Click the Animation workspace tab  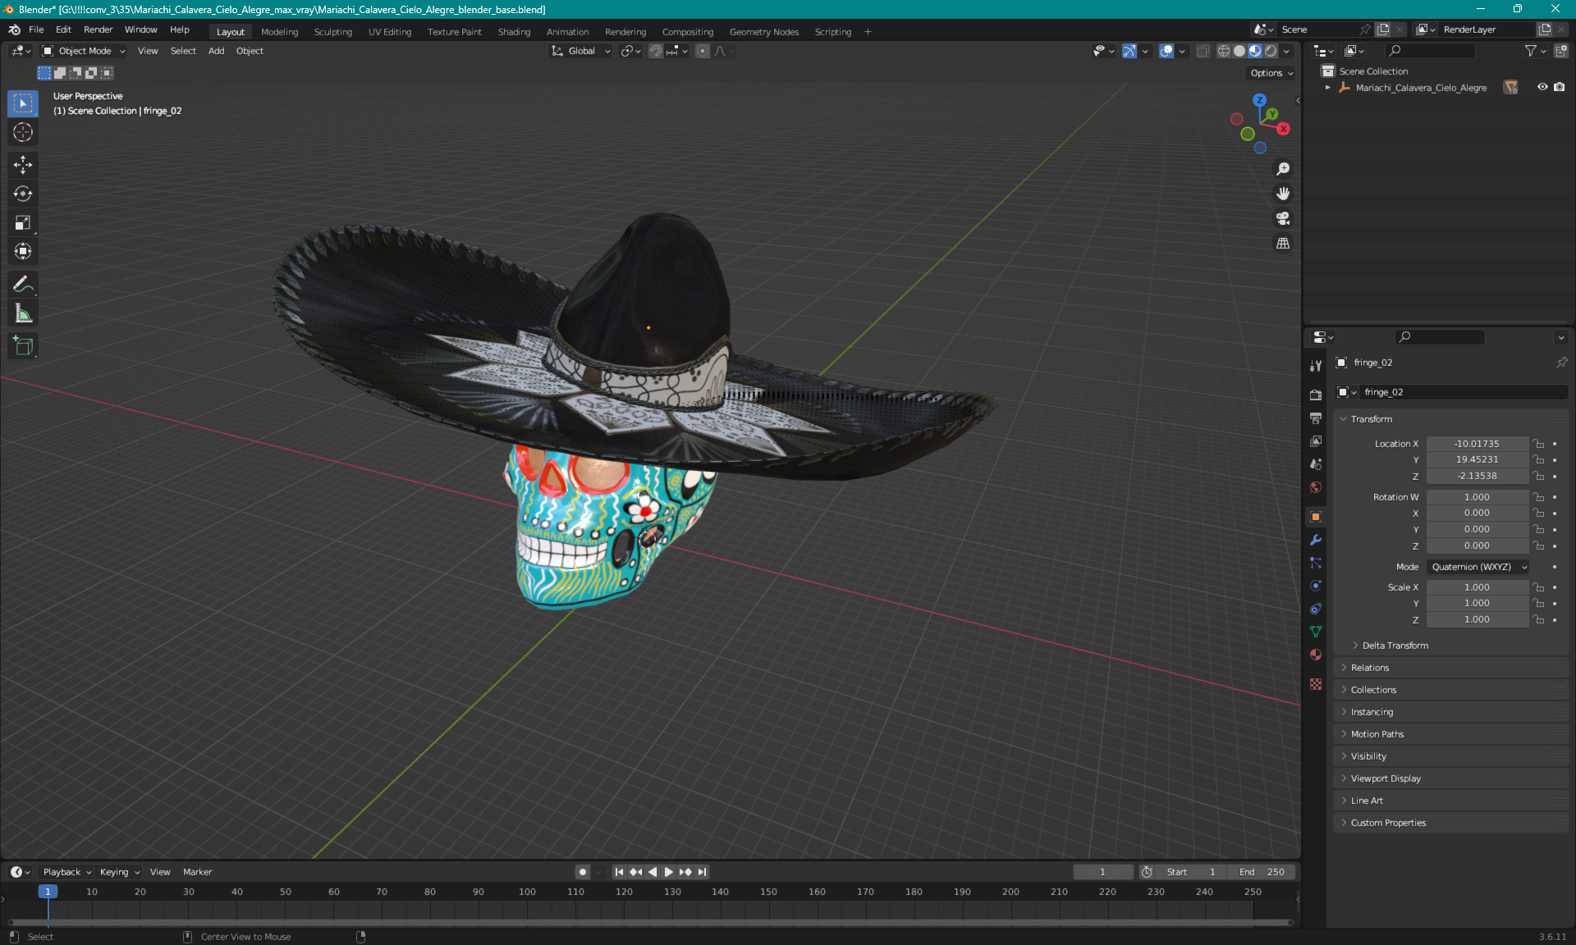click(x=567, y=30)
